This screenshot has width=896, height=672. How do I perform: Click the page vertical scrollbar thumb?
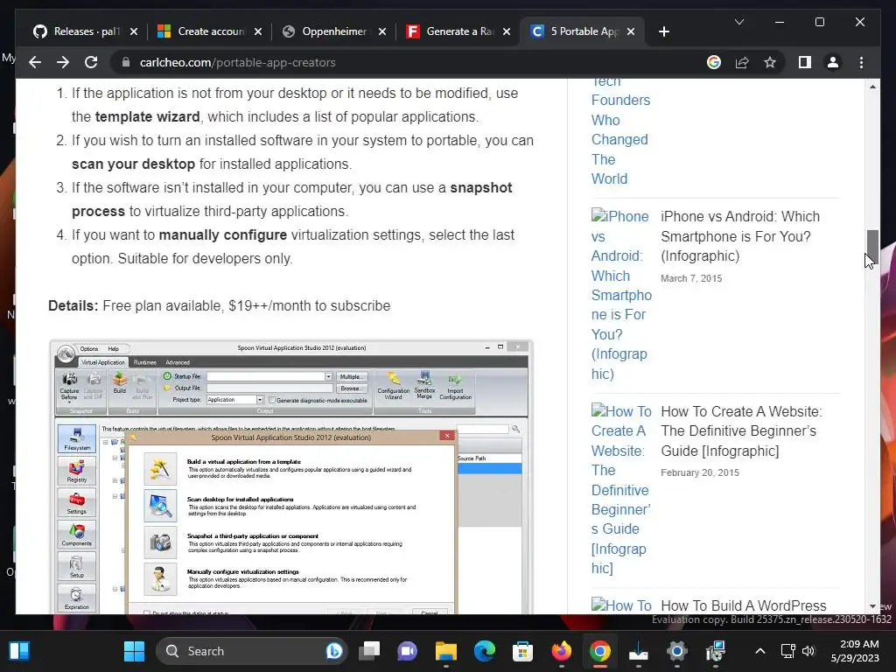(872, 246)
